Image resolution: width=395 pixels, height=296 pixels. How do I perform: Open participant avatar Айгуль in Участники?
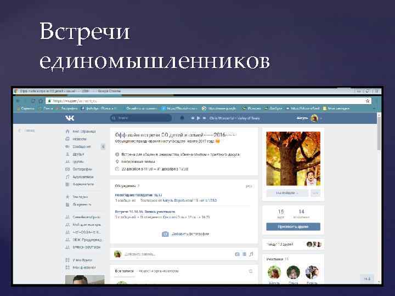pyautogui.click(x=274, y=272)
